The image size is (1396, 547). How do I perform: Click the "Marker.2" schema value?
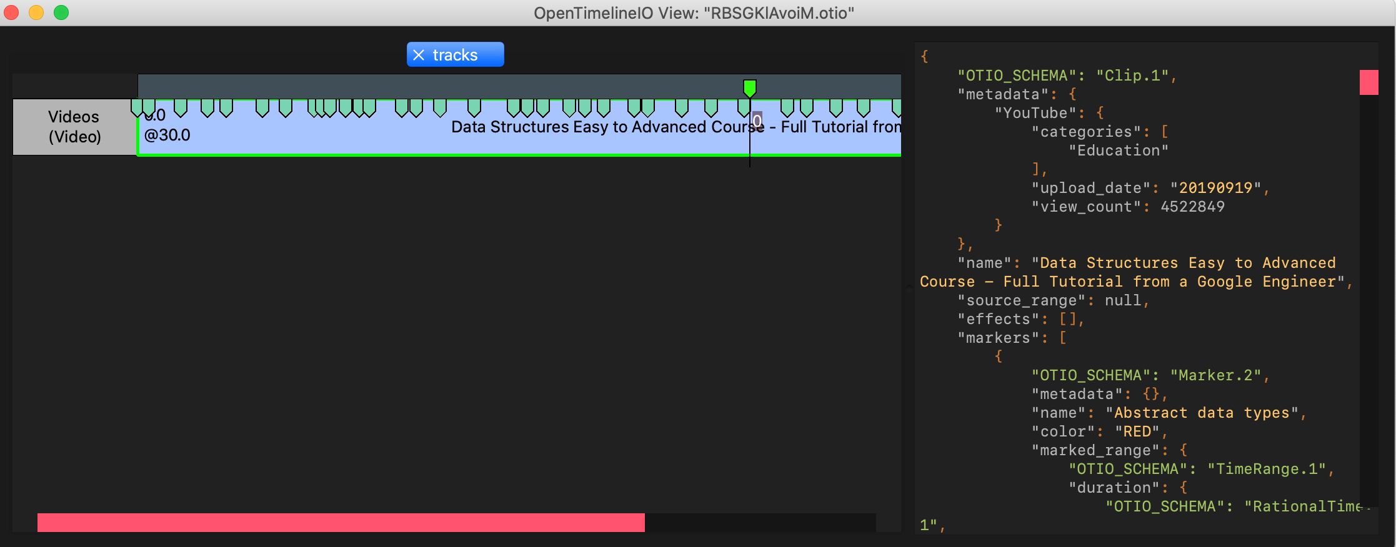click(1216, 375)
